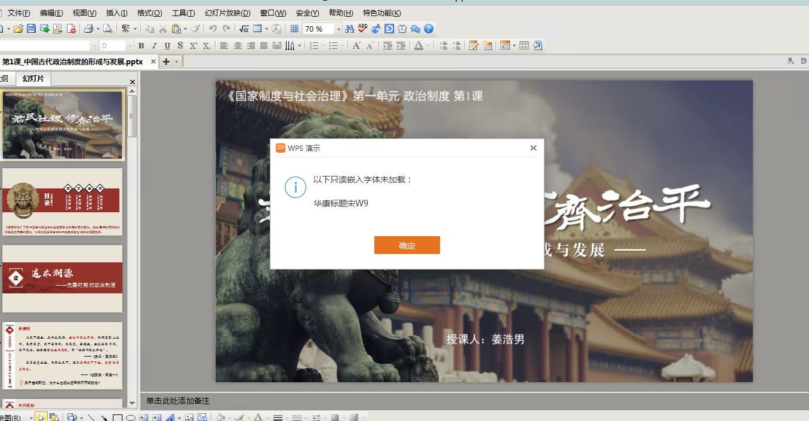Viewport: 809px width, 421px height.
Task: Save the presentation with the floppy icon
Action: [x=31, y=29]
